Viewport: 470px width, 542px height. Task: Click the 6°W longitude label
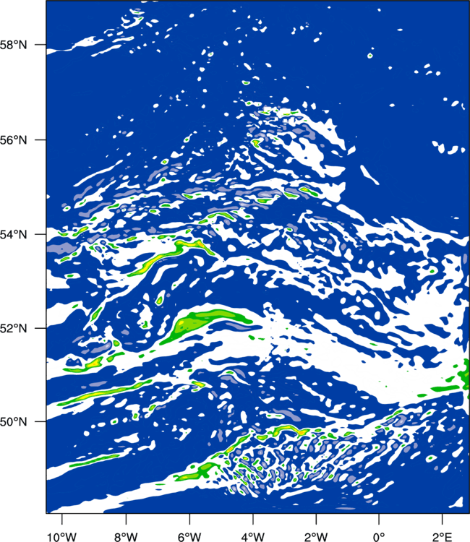(189, 537)
